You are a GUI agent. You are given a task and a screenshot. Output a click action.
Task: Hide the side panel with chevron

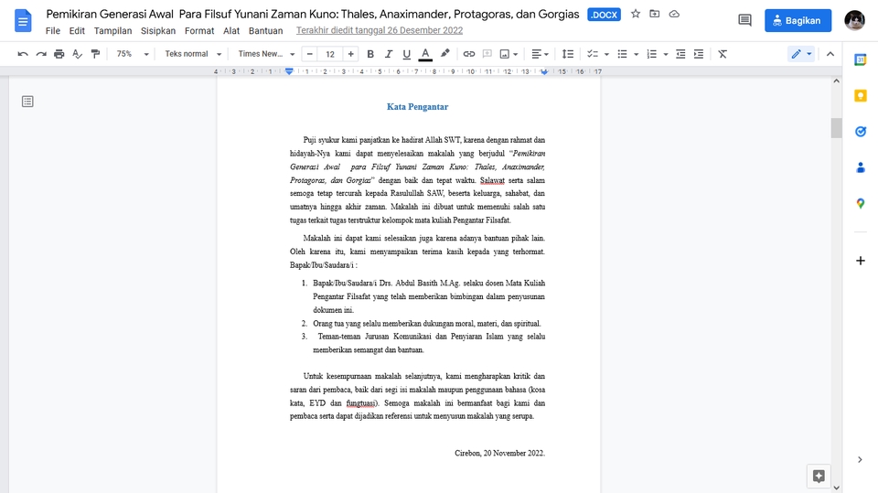click(x=860, y=460)
